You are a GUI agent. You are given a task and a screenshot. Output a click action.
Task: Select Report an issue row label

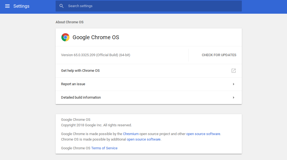click(x=73, y=84)
